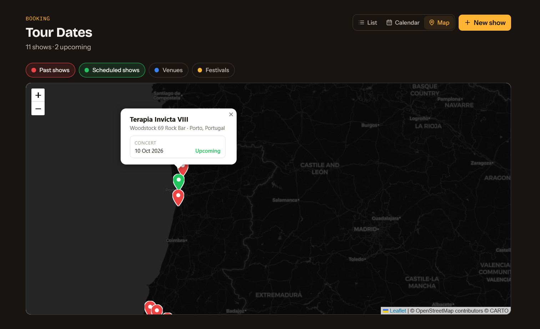
Task: Enable the Venues filter
Action: tap(168, 70)
